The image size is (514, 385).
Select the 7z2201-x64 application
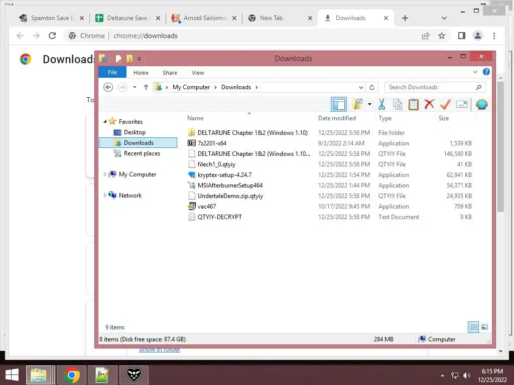point(212,143)
